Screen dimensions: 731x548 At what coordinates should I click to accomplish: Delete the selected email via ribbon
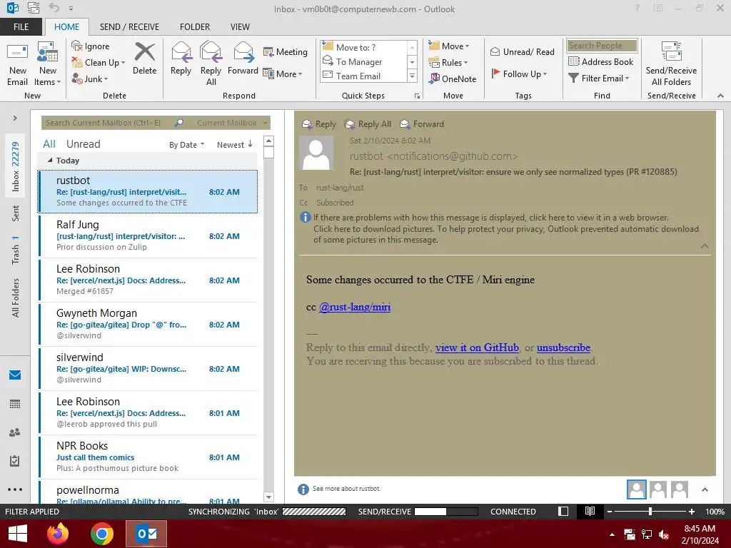click(144, 59)
